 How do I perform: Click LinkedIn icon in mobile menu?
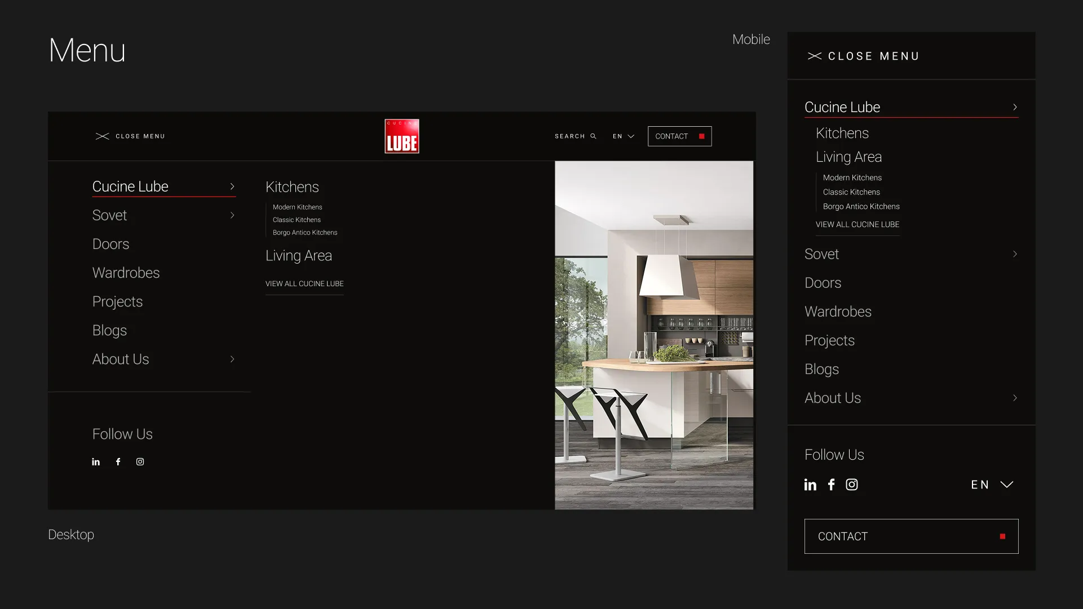810,484
